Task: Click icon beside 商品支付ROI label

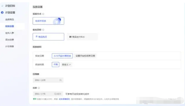Action: tap(70, 37)
